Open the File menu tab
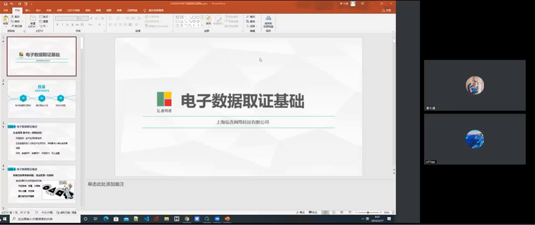This screenshot has height=225, width=535. click(x=6, y=10)
